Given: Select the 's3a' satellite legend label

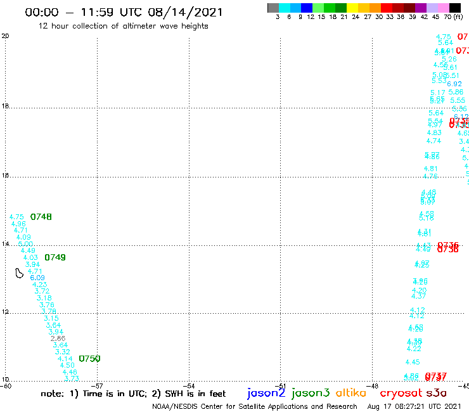Looking at the screenshot, I should tap(436, 393).
